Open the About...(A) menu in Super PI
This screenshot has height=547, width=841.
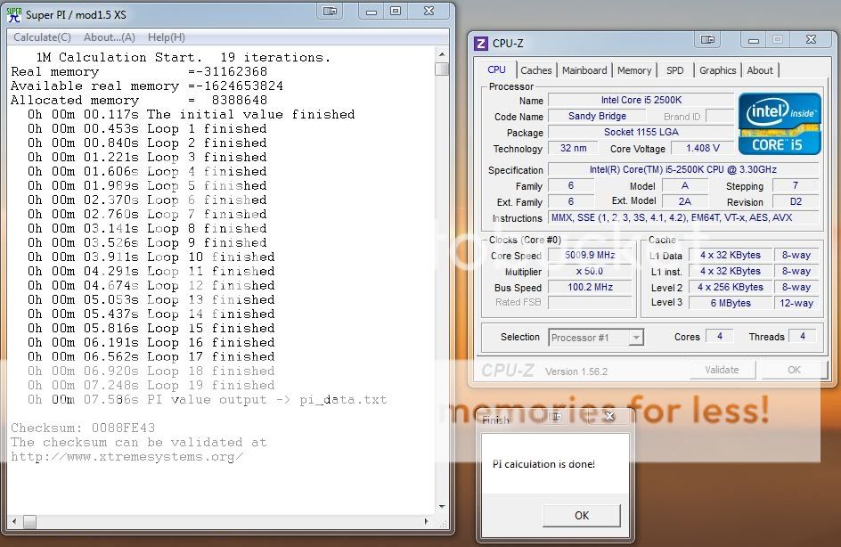pyautogui.click(x=110, y=37)
